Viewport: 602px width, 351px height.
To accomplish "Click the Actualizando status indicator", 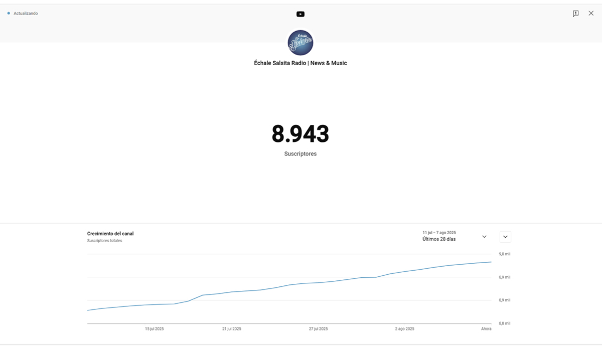I will 23,14.
